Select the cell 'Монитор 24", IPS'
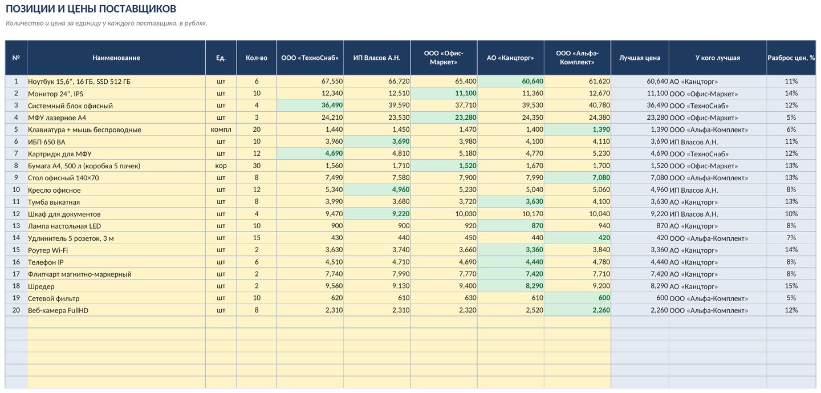The image size is (821, 393). point(116,94)
